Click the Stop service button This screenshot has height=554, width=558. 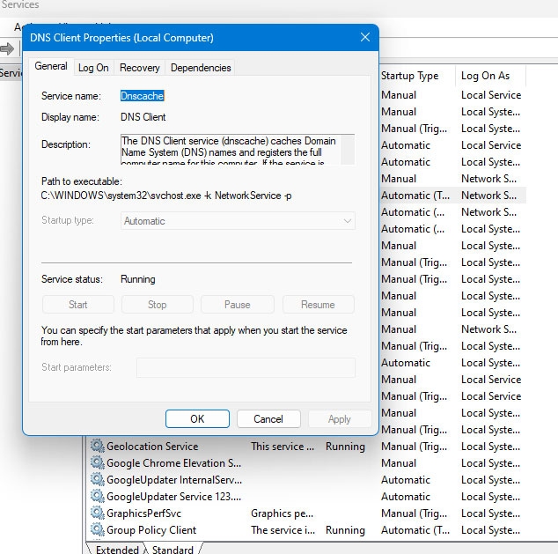pyautogui.click(x=157, y=305)
